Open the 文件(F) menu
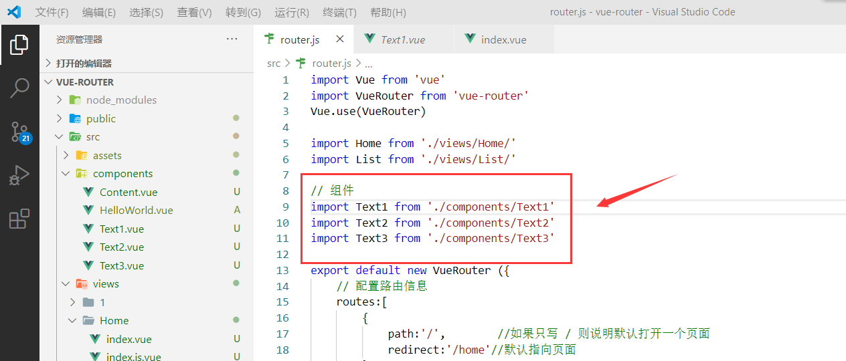Image resolution: width=846 pixels, height=361 pixels. tap(52, 12)
